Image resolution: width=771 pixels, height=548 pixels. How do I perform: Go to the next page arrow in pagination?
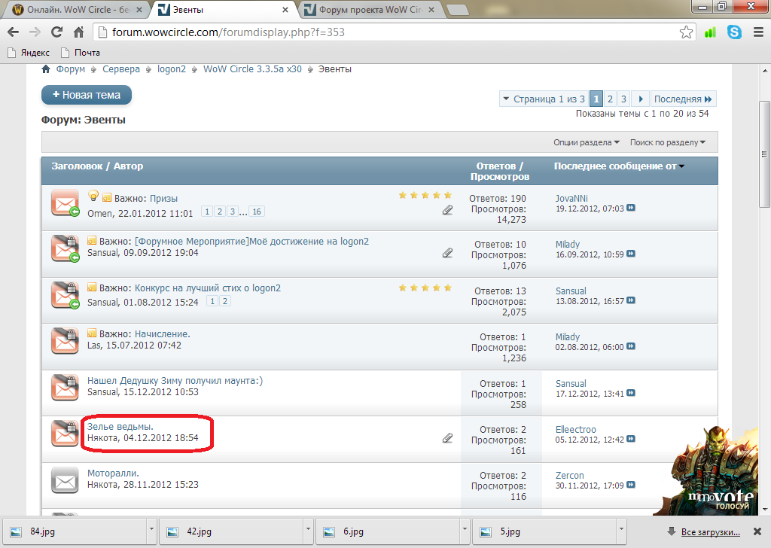click(640, 99)
